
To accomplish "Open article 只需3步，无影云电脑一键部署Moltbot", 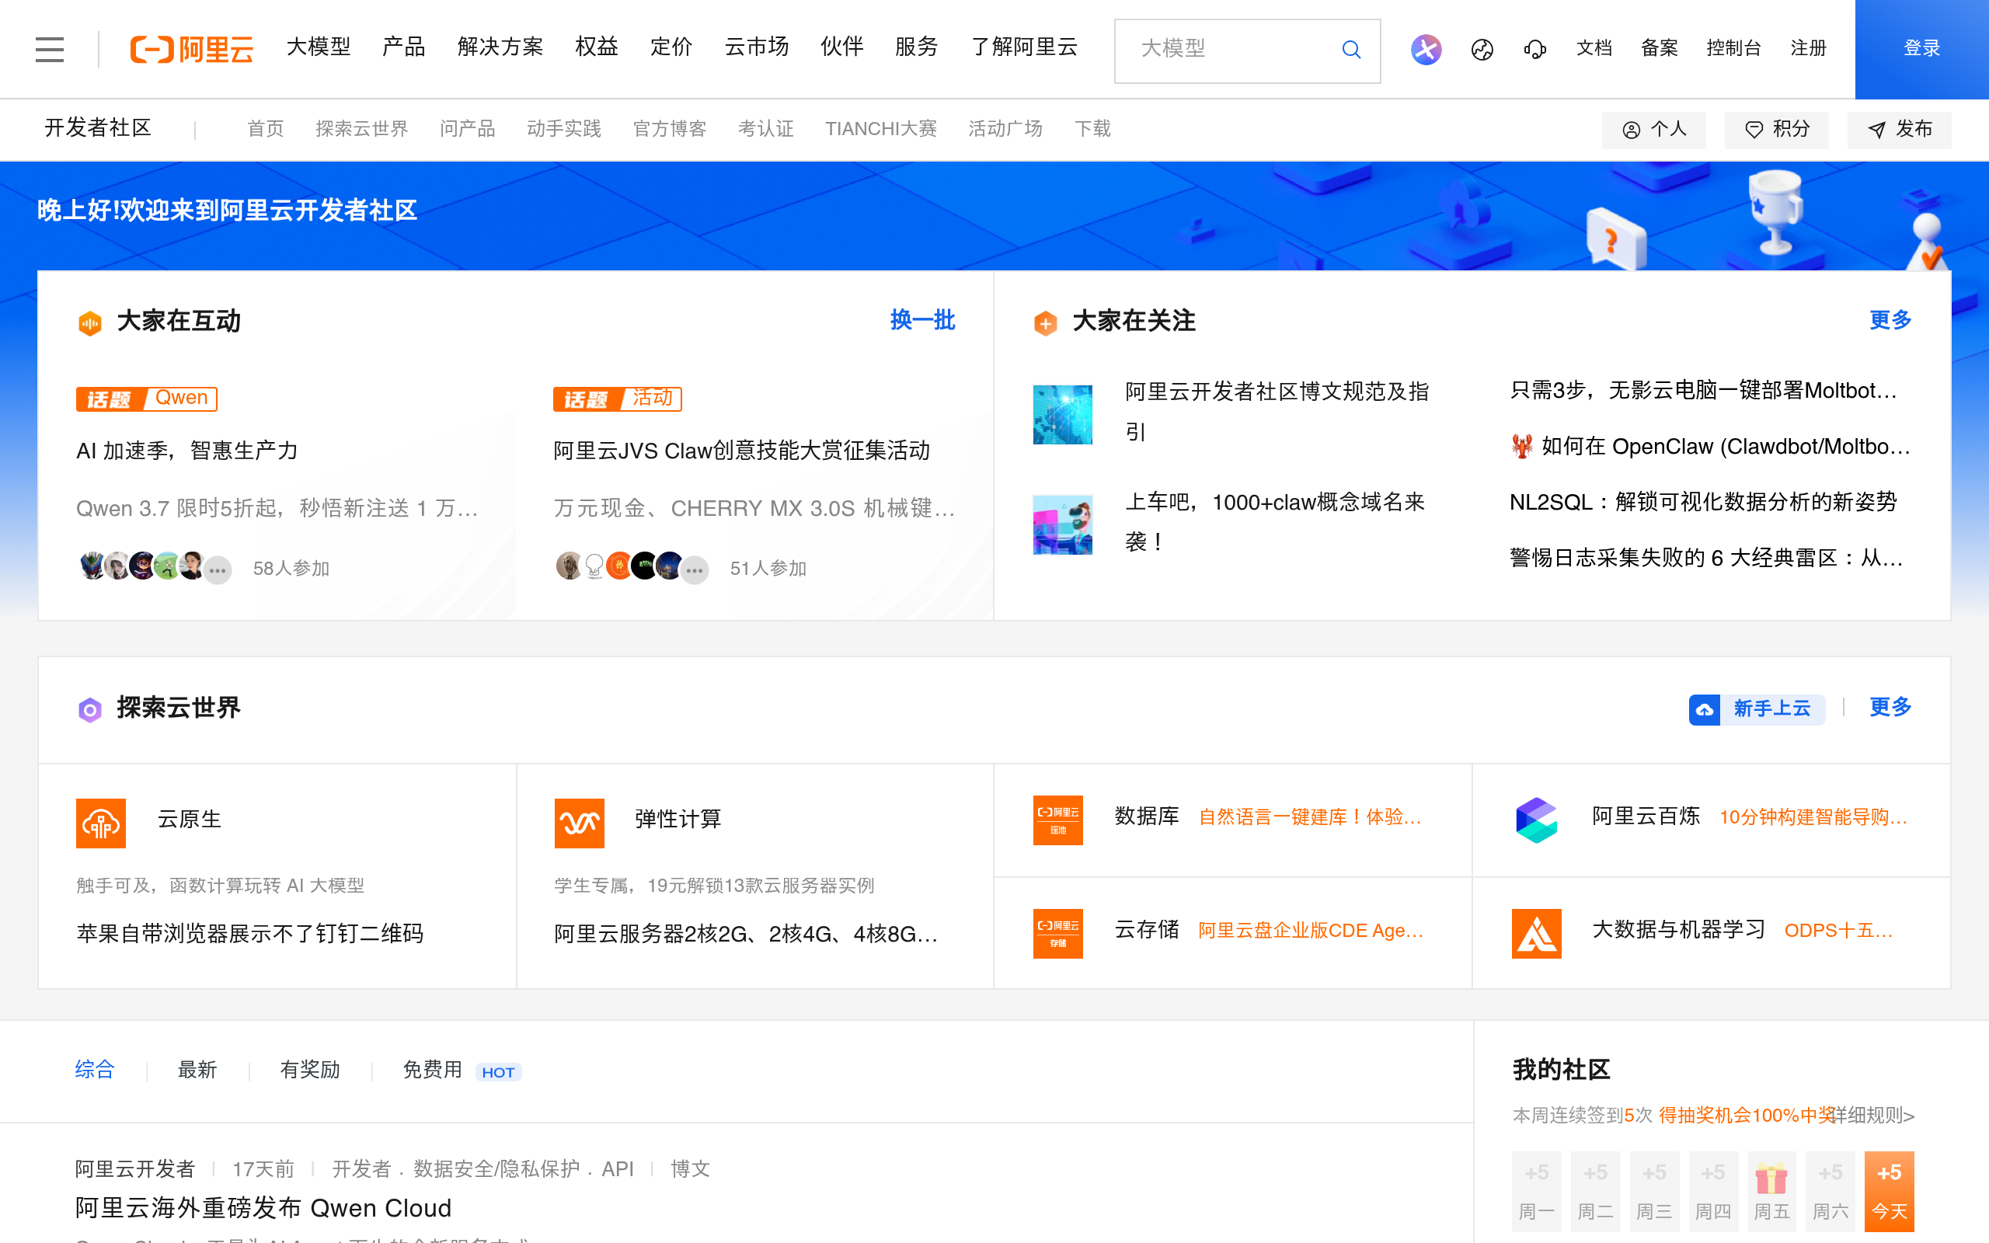I will (1703, 391).
